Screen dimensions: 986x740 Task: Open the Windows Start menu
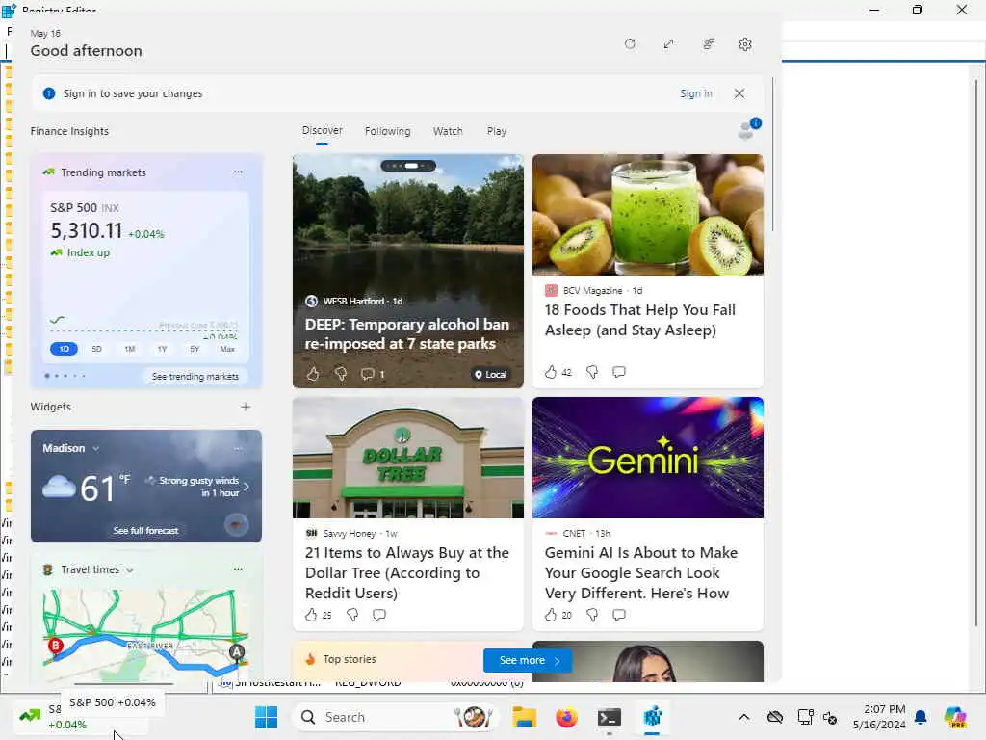[x=266, y=717]
